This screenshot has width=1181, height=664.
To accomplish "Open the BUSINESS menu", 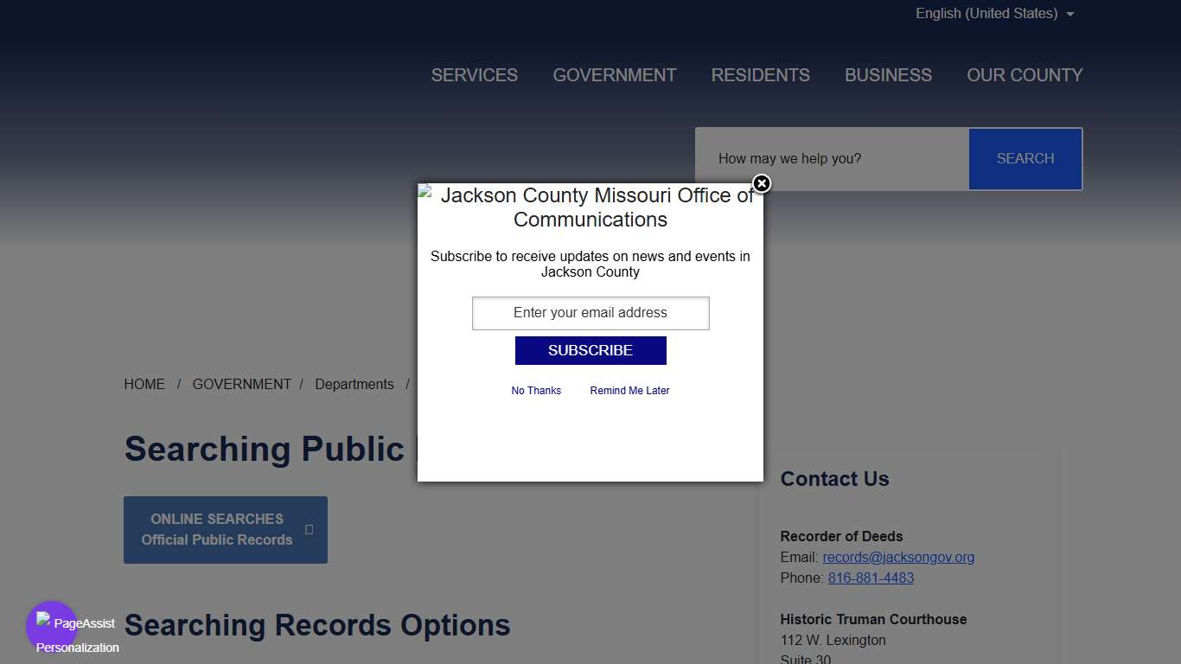I will coord(888,75).
